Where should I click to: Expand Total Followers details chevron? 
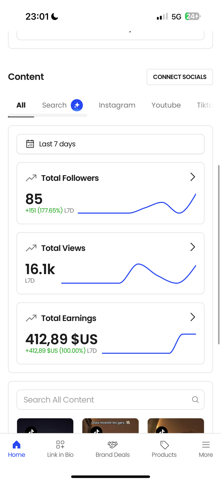tap(192, 177)
